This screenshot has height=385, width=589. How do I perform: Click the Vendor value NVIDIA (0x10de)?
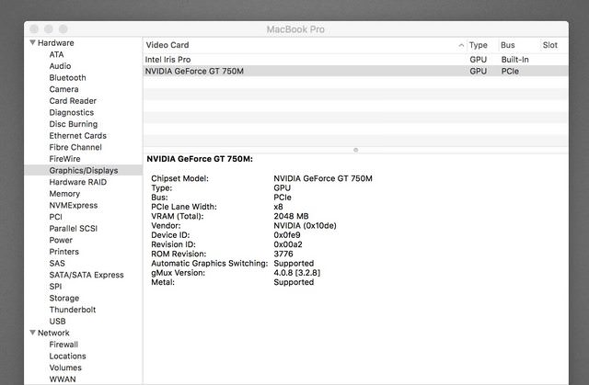click(305, 226)
